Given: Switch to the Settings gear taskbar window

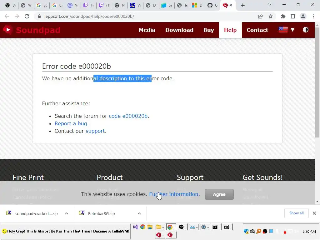Looking at the screenshot, I should [x=205, y=227].
